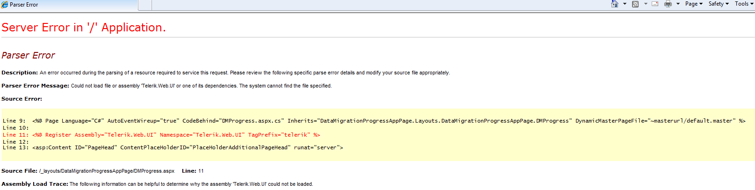755x190 pixels.
Task: Click the Line 13 asp:Content code line
Action: 187,147
